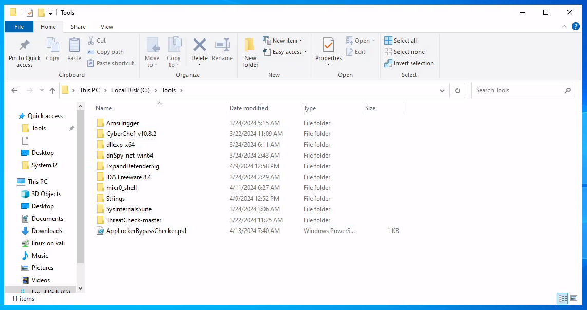
Task: Customize Quick Access Toolbar dropdown arrow
Action: (x=50, y=13)
